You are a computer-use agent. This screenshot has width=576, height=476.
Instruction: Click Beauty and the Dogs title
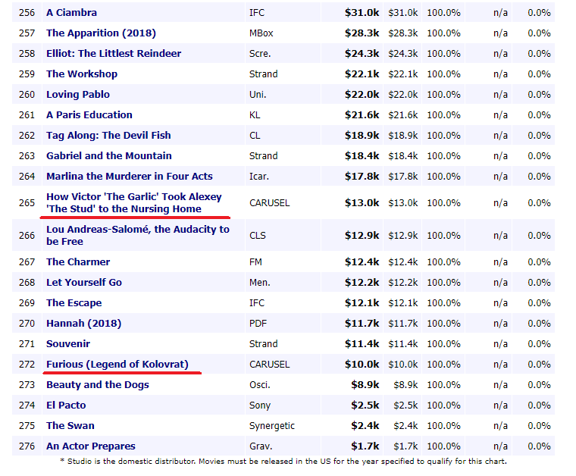[98, 385]
